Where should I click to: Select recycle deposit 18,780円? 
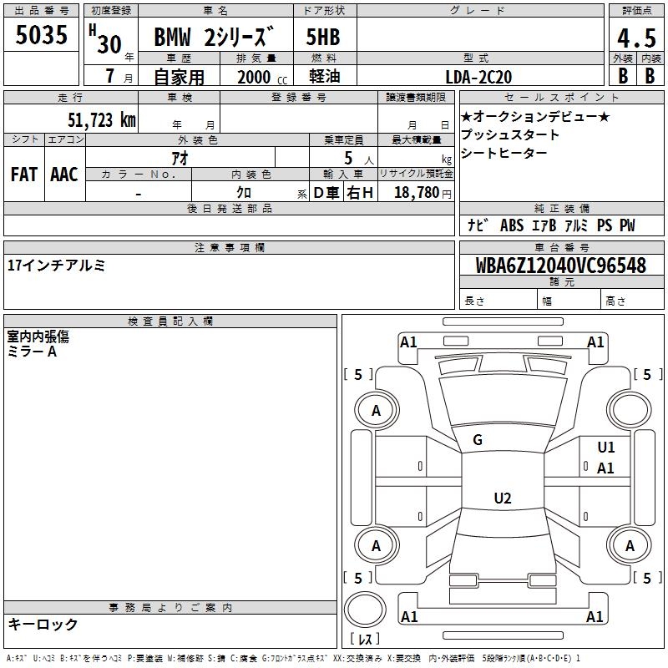(423, 193)
